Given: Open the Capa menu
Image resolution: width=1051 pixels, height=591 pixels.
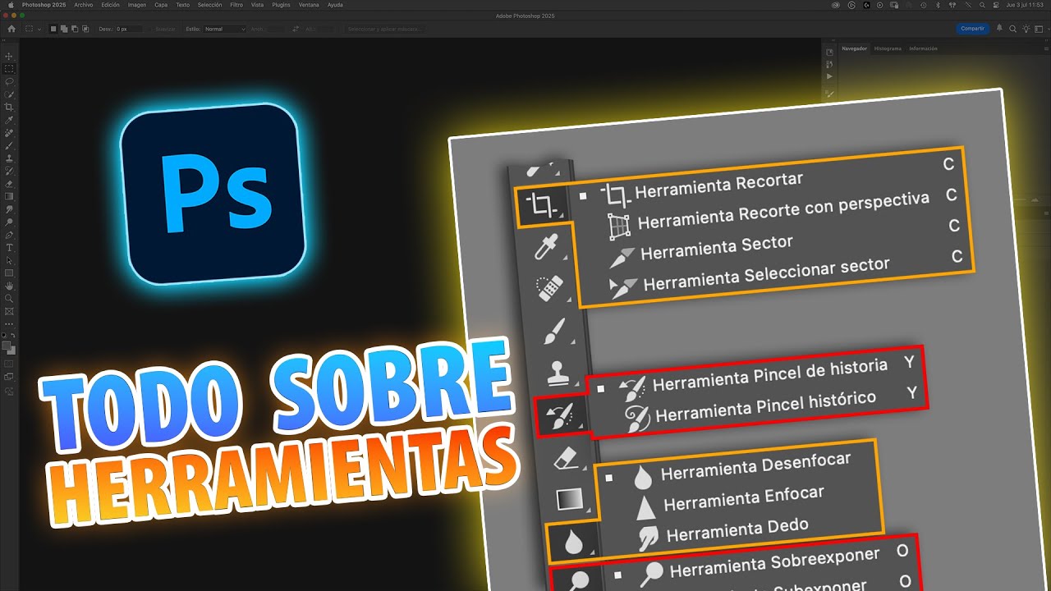Looking at the screenshot, I should click(161, 4).
